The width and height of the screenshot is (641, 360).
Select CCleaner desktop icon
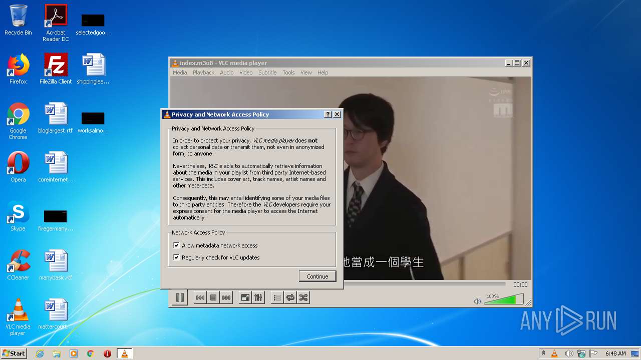pyautogui.click(x=18, y=265)
